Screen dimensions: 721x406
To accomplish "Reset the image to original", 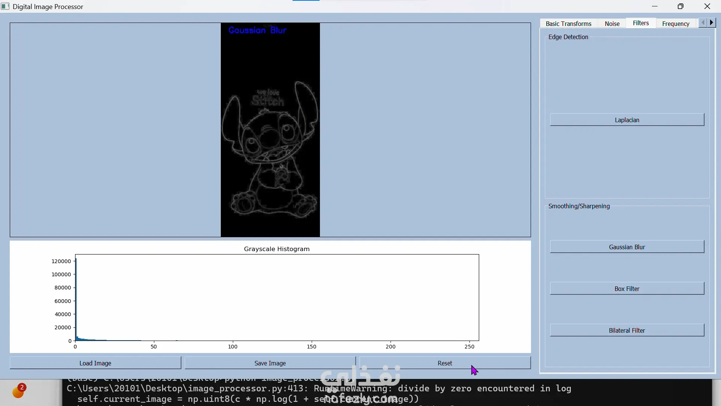I will [445, 363].
